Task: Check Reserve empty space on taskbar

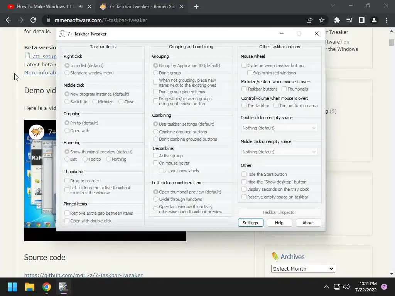Action: 275,197
